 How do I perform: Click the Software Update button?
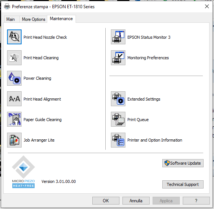pyautogui.click(x=183, y=163)
